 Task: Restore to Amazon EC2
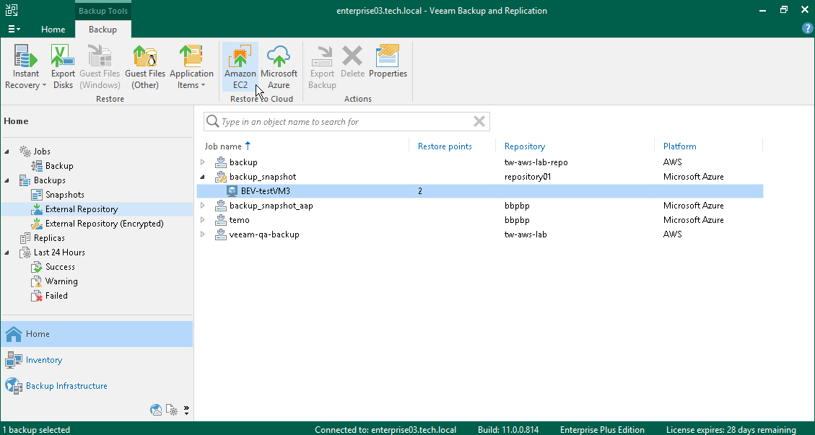coord(240,66)
